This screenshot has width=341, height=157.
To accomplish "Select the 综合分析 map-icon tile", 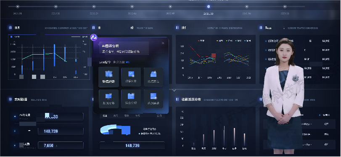I will coord(131,99).
